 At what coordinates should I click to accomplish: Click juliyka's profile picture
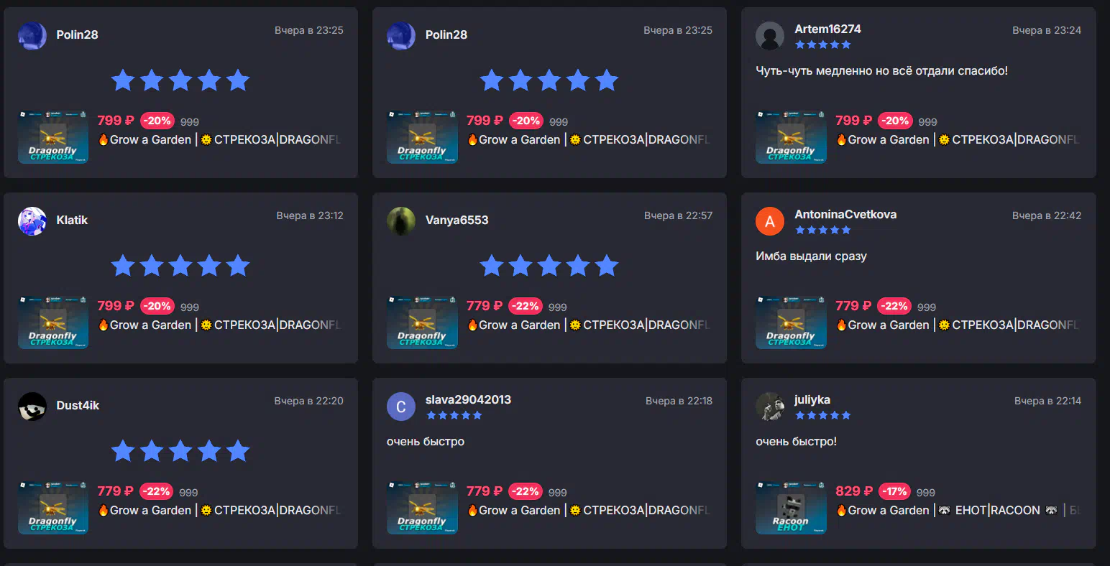(x=770, y=407)
